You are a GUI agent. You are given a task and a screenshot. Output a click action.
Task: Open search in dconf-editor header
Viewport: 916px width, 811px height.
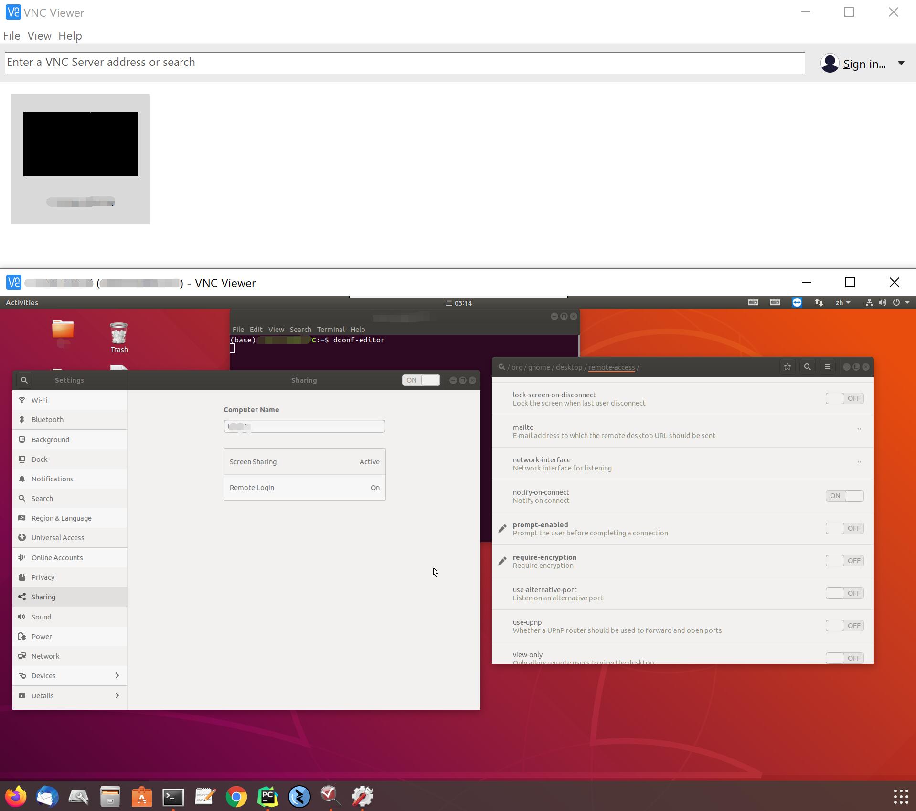[808, 367]
